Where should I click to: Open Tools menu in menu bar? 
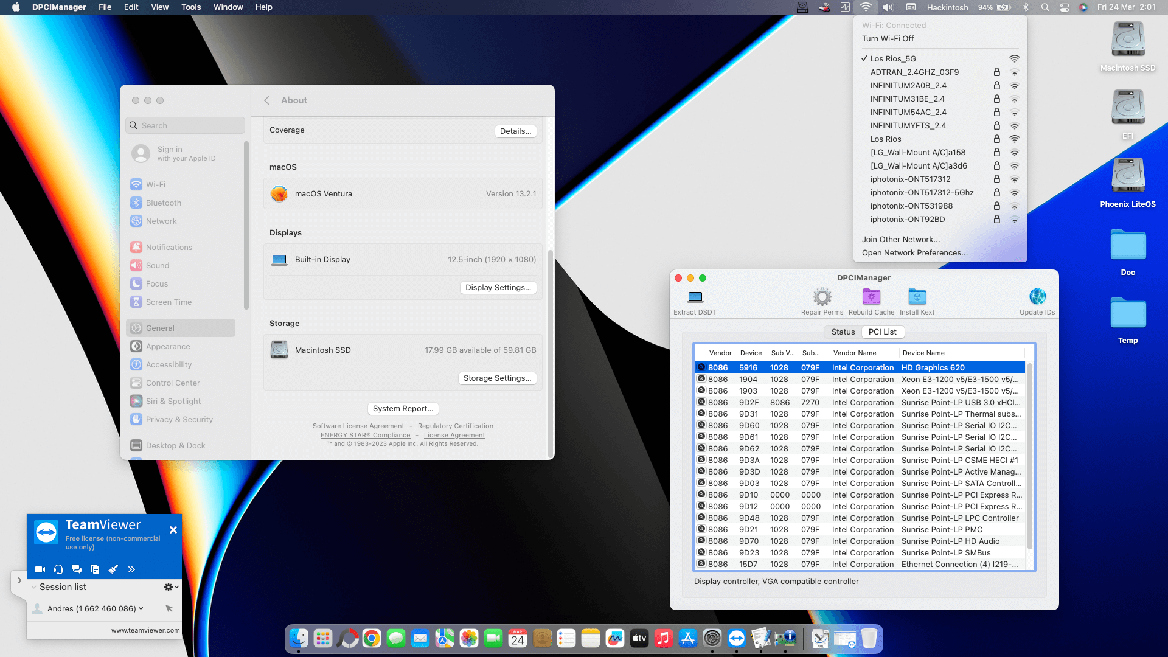coord(191,7)
